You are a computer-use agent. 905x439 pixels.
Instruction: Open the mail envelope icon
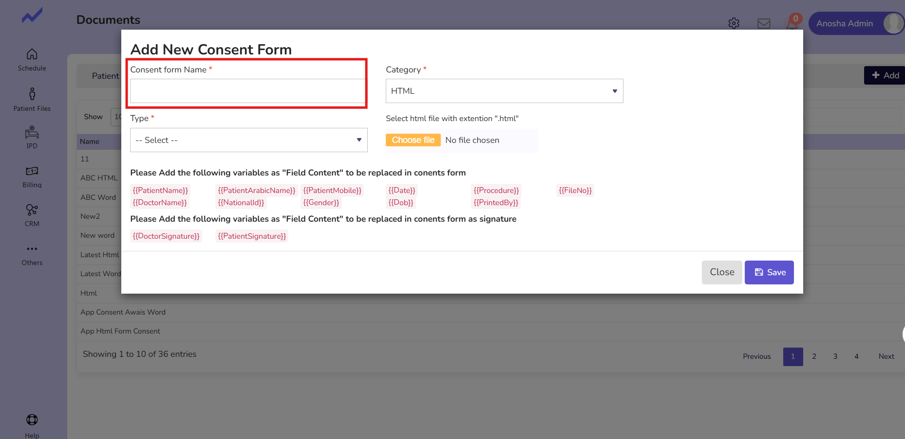[x=764, y=23]
